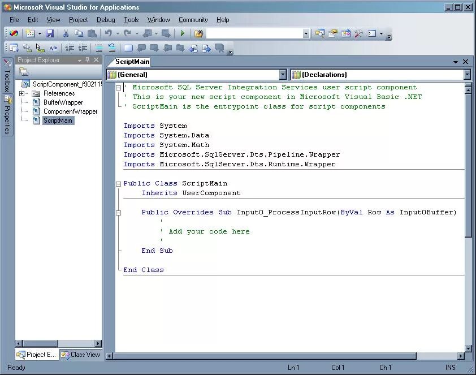Open the (Declarations) member dropdown
Image resolution: width=476 pixels, height=375 pixels.
click(467, 75)
